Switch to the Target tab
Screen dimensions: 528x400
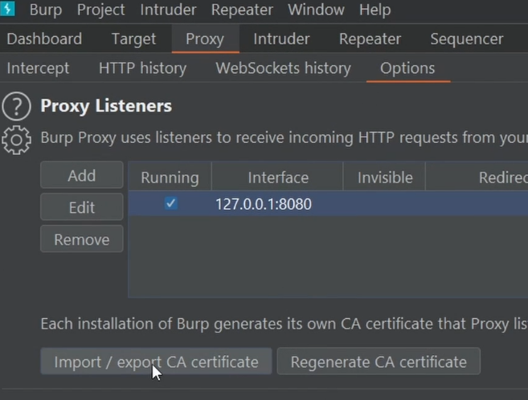[133, 39]
